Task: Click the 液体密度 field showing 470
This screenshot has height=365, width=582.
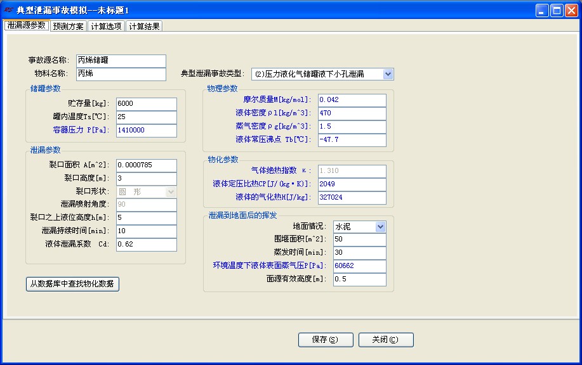Action: [352, 113]
